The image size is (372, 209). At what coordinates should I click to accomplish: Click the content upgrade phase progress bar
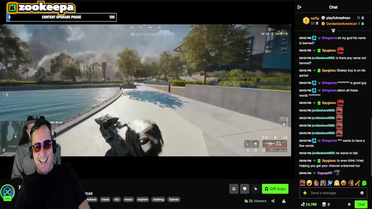[x=62, y=17]
